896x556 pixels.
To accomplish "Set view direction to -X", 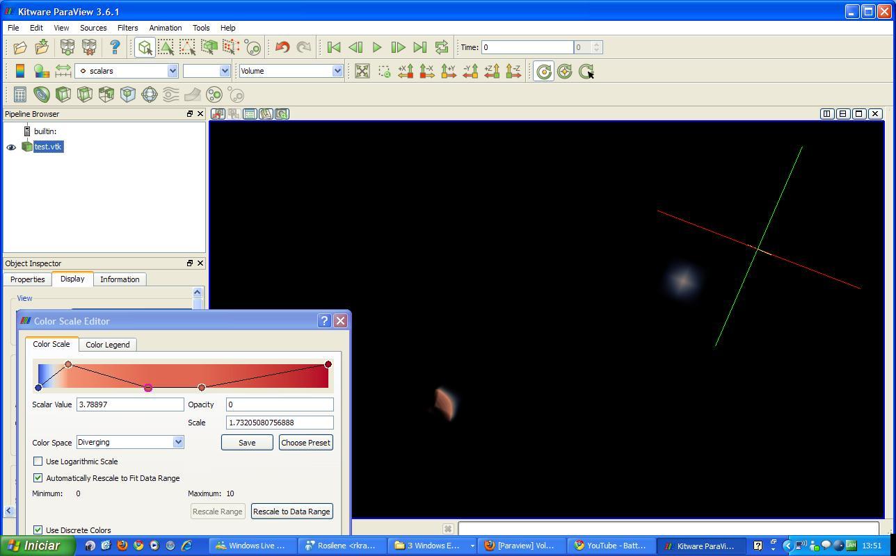I will point(427,71).
